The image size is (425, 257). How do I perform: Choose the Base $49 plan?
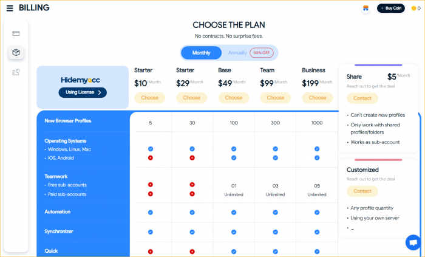233,98
